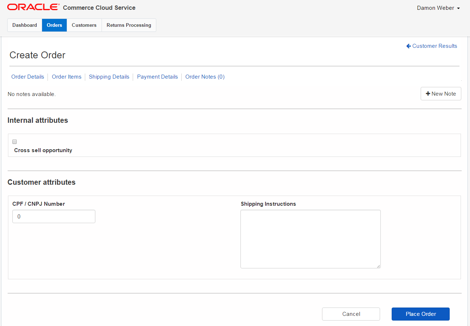This screenshot has width=470, height=326.
Task: Switch to the Dashboard tab
Action: point(25,25)
